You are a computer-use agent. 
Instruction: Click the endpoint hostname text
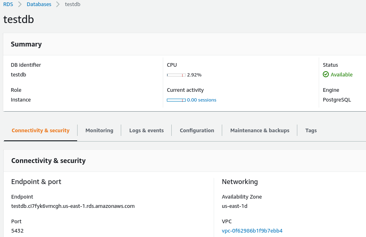coord(73,206)
